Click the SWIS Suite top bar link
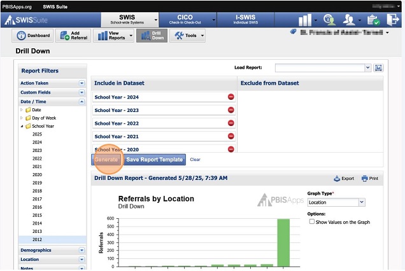 click(55, 7)
